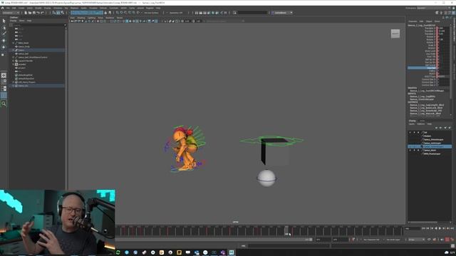
Task: Click the magnifier search icon in toolbox
Action: click(x=4, y=104)
